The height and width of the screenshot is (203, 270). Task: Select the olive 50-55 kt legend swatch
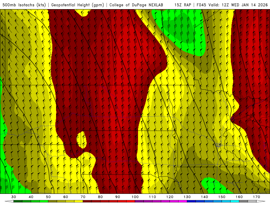point(53,201)
